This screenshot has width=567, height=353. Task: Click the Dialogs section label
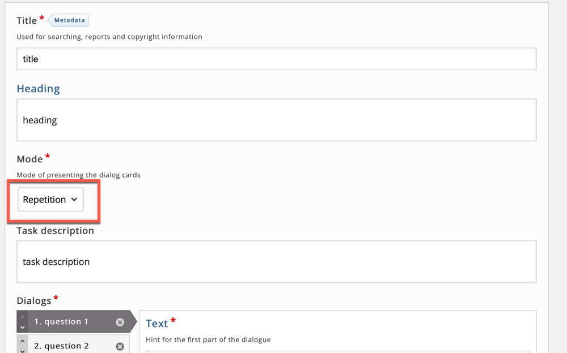pyautogui.click(x=34, y=300)
